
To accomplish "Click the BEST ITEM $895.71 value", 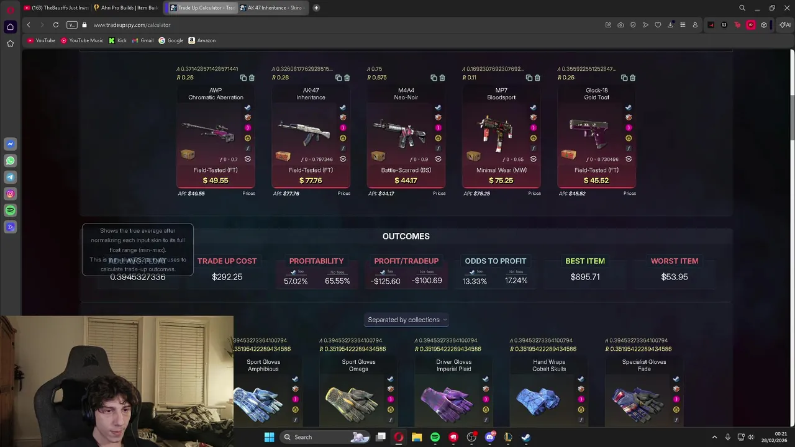I will tap(585, 277).
